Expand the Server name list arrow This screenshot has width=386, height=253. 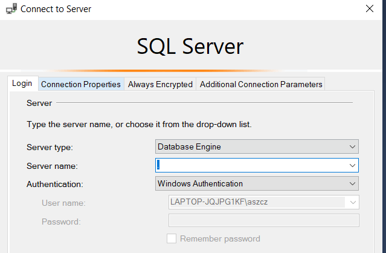pyautogui.click(x=352, y=165)
